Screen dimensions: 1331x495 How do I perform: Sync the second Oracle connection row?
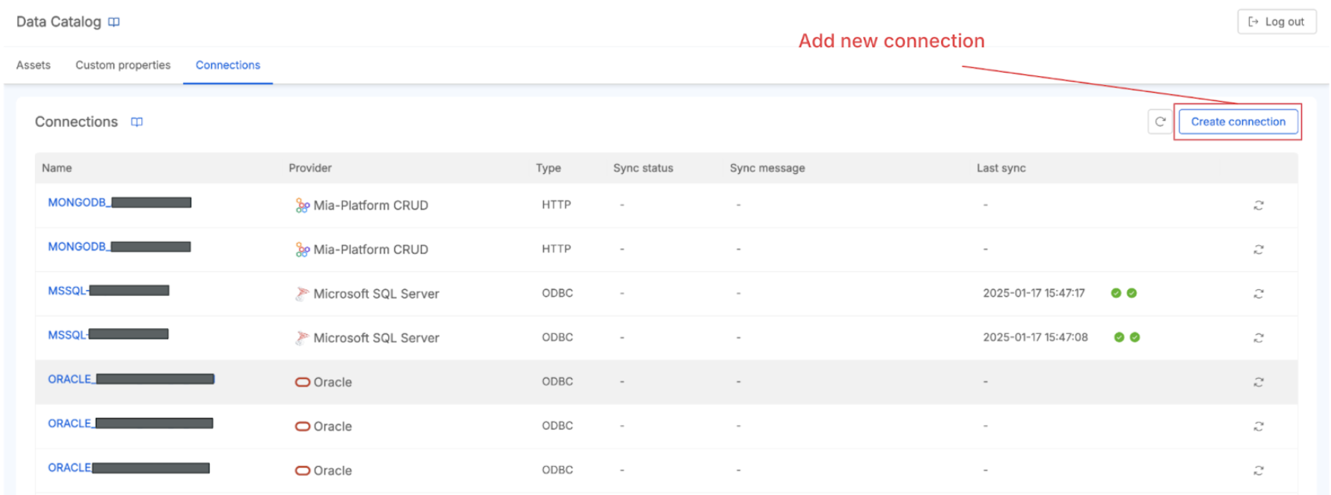pyautogui.click(x=1258, y=426)
